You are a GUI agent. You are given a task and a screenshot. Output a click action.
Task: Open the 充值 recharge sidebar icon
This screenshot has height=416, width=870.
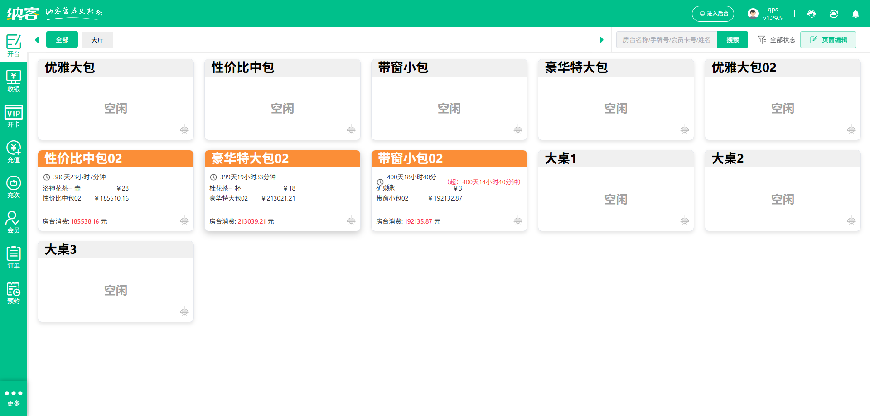click(x=14, y=152)
